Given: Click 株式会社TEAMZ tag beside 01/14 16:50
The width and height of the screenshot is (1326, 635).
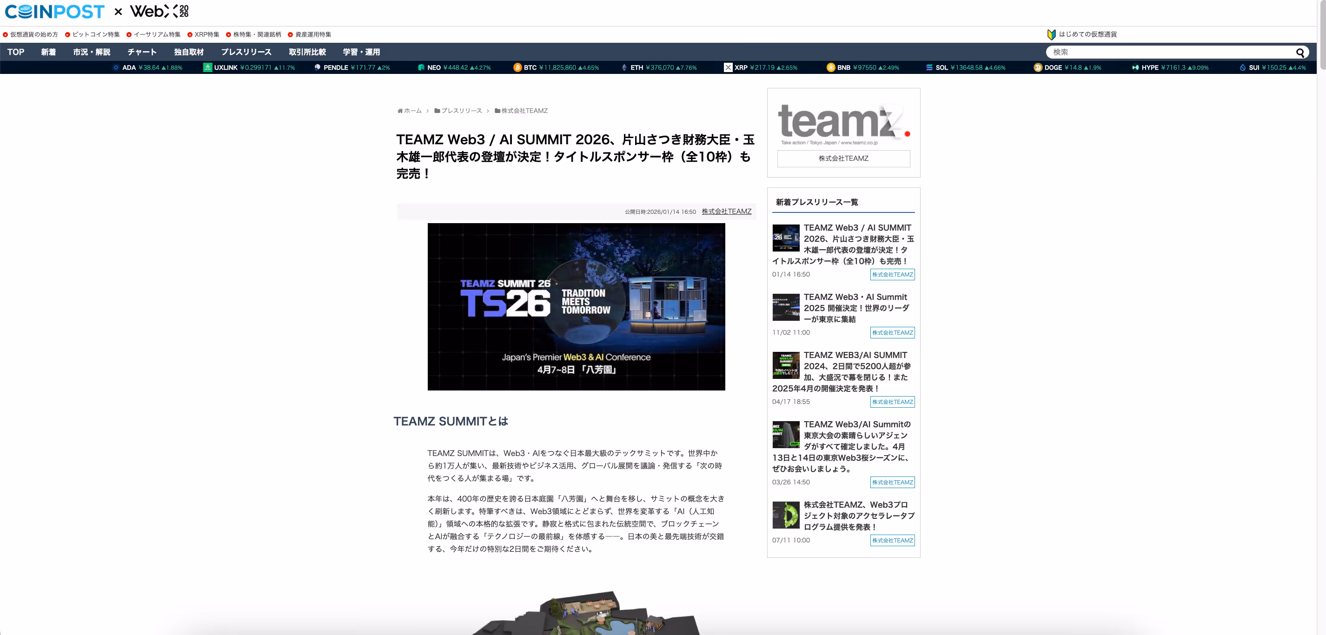Looking at the screenshot, I should (893, 275).
